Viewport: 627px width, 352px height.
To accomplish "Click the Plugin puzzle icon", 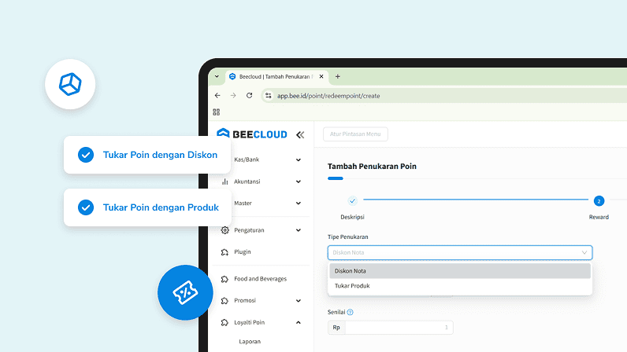I will point(224,252).
